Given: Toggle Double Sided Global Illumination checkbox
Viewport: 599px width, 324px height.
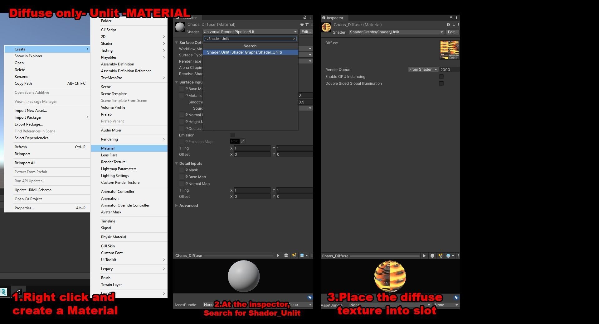Looking at the screenshot, I should coord(441,83).
